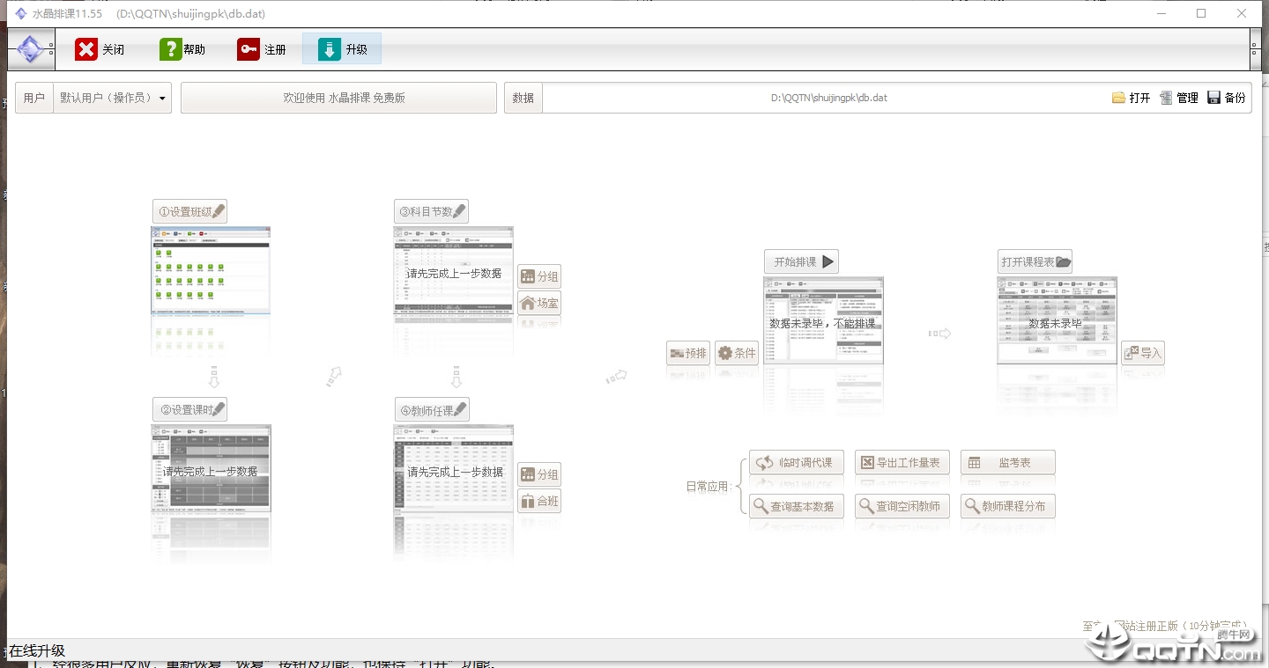The height and width of the screenshot is (668, 1269).
Task: Click the 条件 gear icon button
Action: (737, 353)
